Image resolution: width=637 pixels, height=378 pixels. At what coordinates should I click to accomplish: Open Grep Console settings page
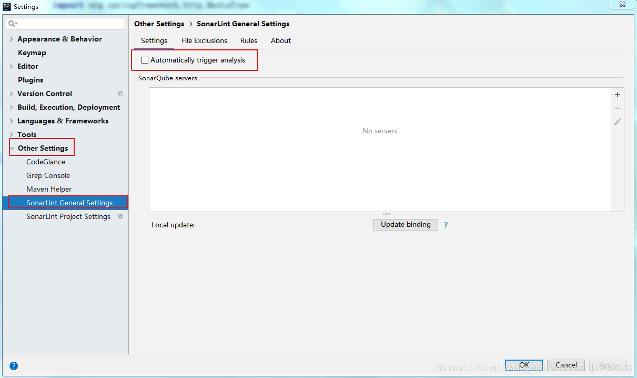click(x=48, y=176)
